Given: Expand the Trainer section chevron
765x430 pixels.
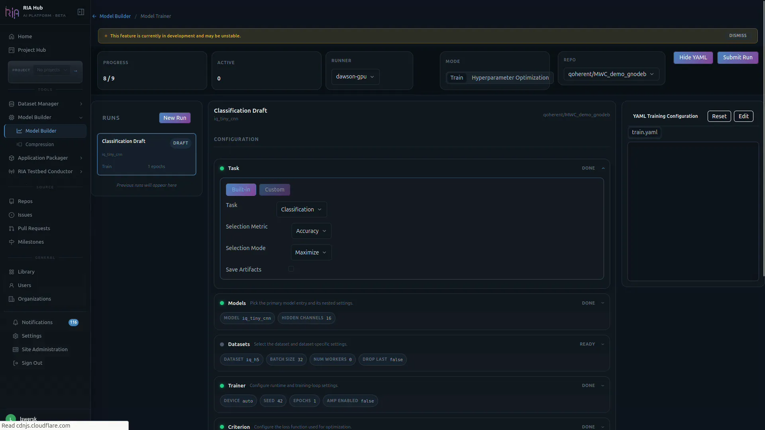Looking at the screenshot, I should coord(603,386).
